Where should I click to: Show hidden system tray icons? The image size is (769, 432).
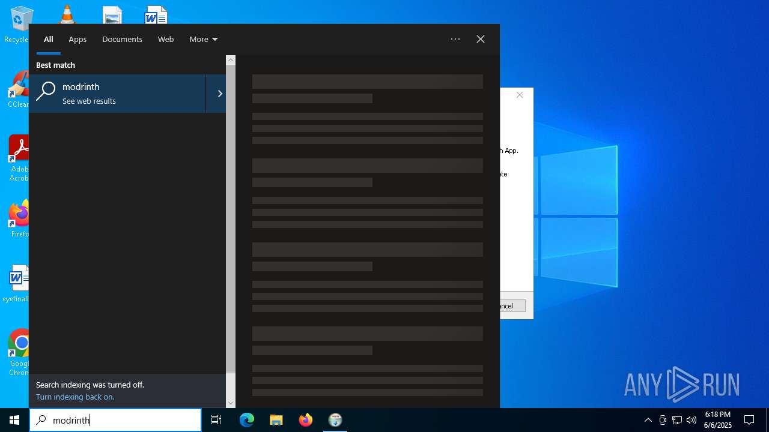coord(648,420)
